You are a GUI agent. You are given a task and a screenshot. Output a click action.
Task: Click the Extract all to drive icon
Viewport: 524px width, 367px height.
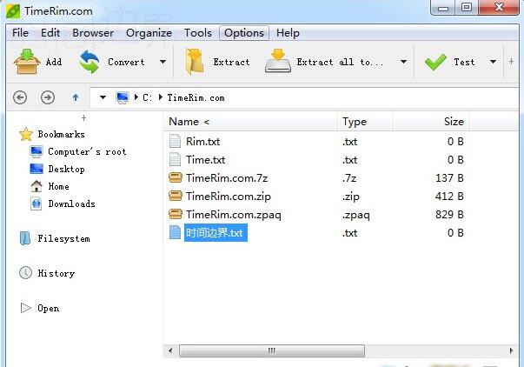pyautogui.click(x=278, y=61)
